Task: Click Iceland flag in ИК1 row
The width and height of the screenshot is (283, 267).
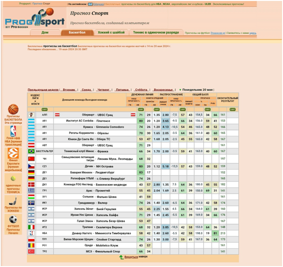Action: [31, 203]
